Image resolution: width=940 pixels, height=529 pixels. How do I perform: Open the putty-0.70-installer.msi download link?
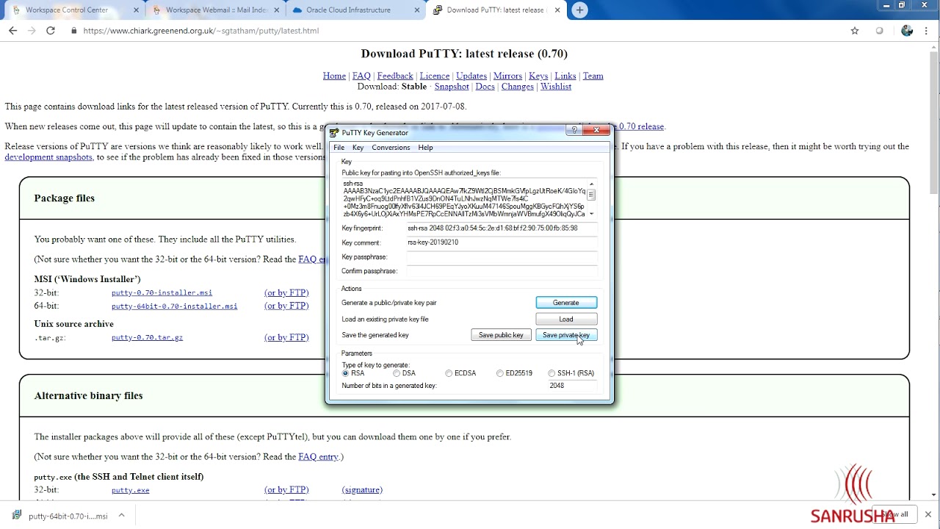tap(162, 292)
